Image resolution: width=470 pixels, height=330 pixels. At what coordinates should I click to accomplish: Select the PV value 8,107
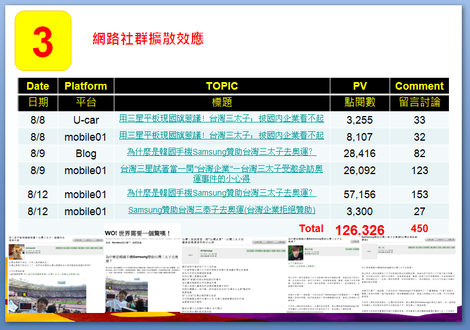click(x=360, y=137)
